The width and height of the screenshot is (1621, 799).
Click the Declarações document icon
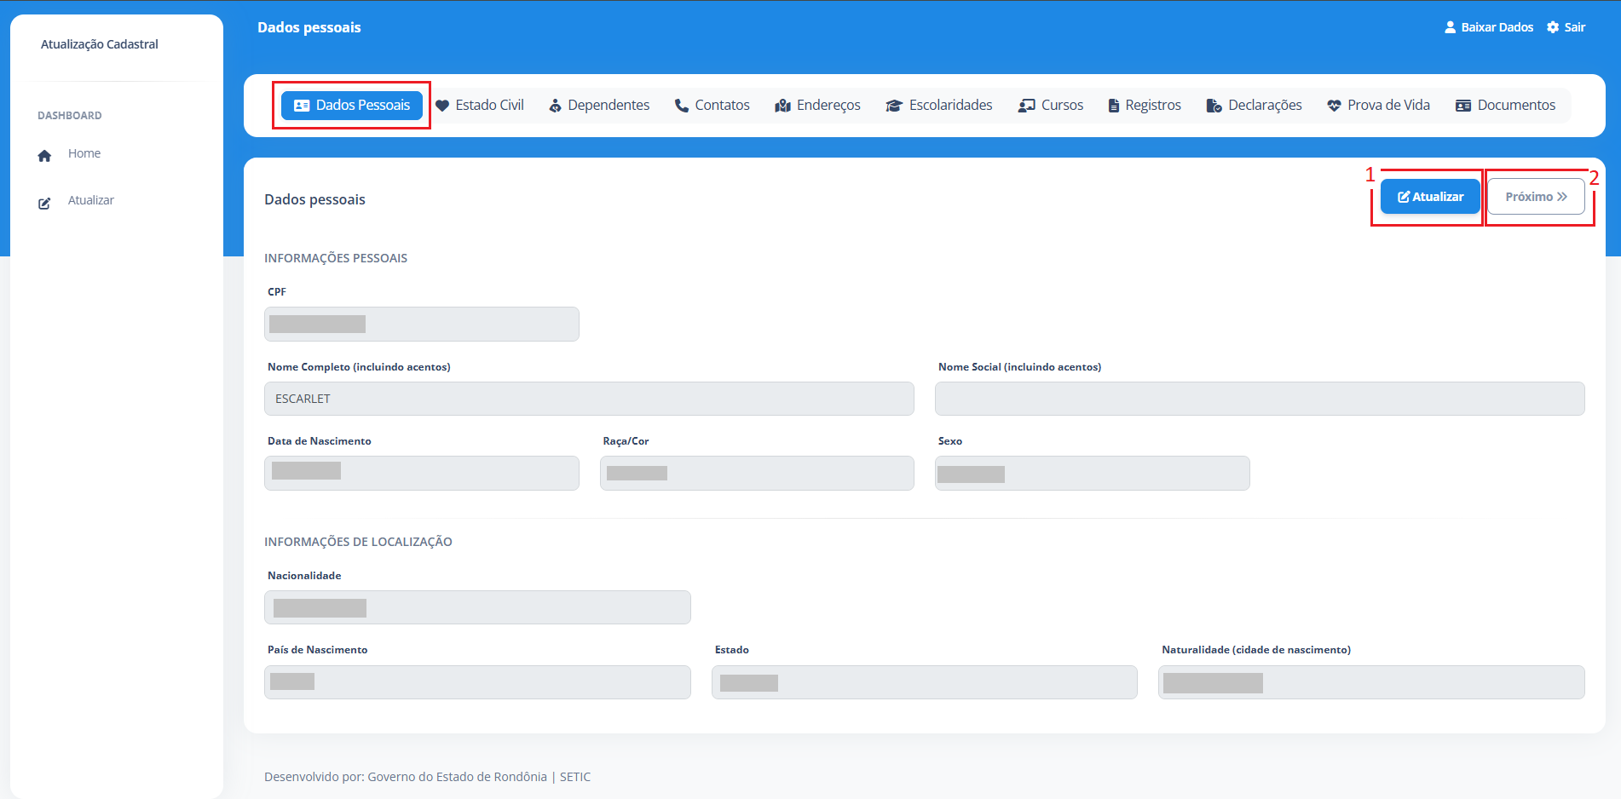click(1214, 106)
